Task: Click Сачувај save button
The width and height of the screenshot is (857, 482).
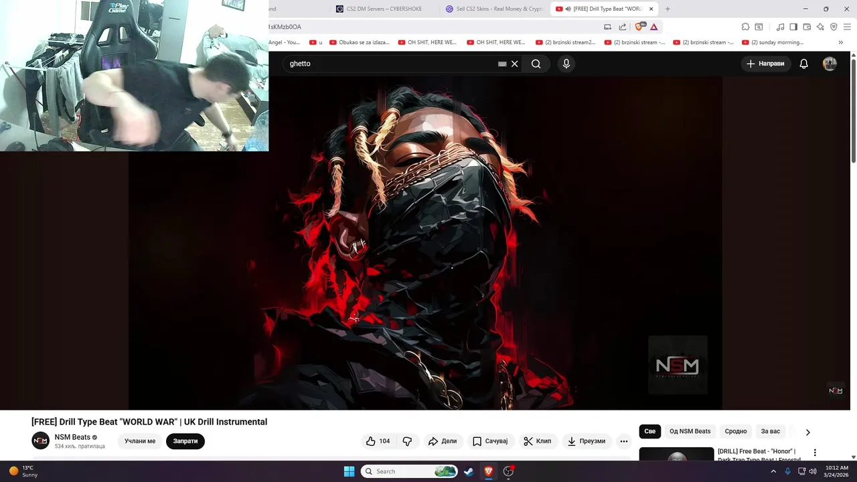Action: point(490,441)
